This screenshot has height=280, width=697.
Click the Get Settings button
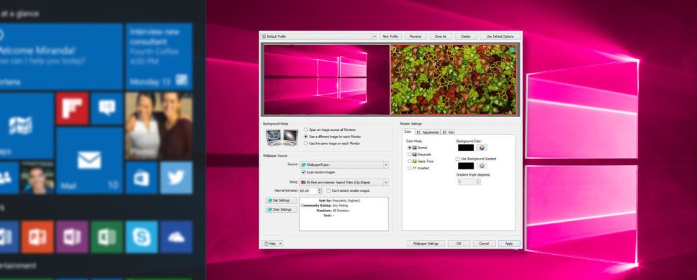[281, 201]
